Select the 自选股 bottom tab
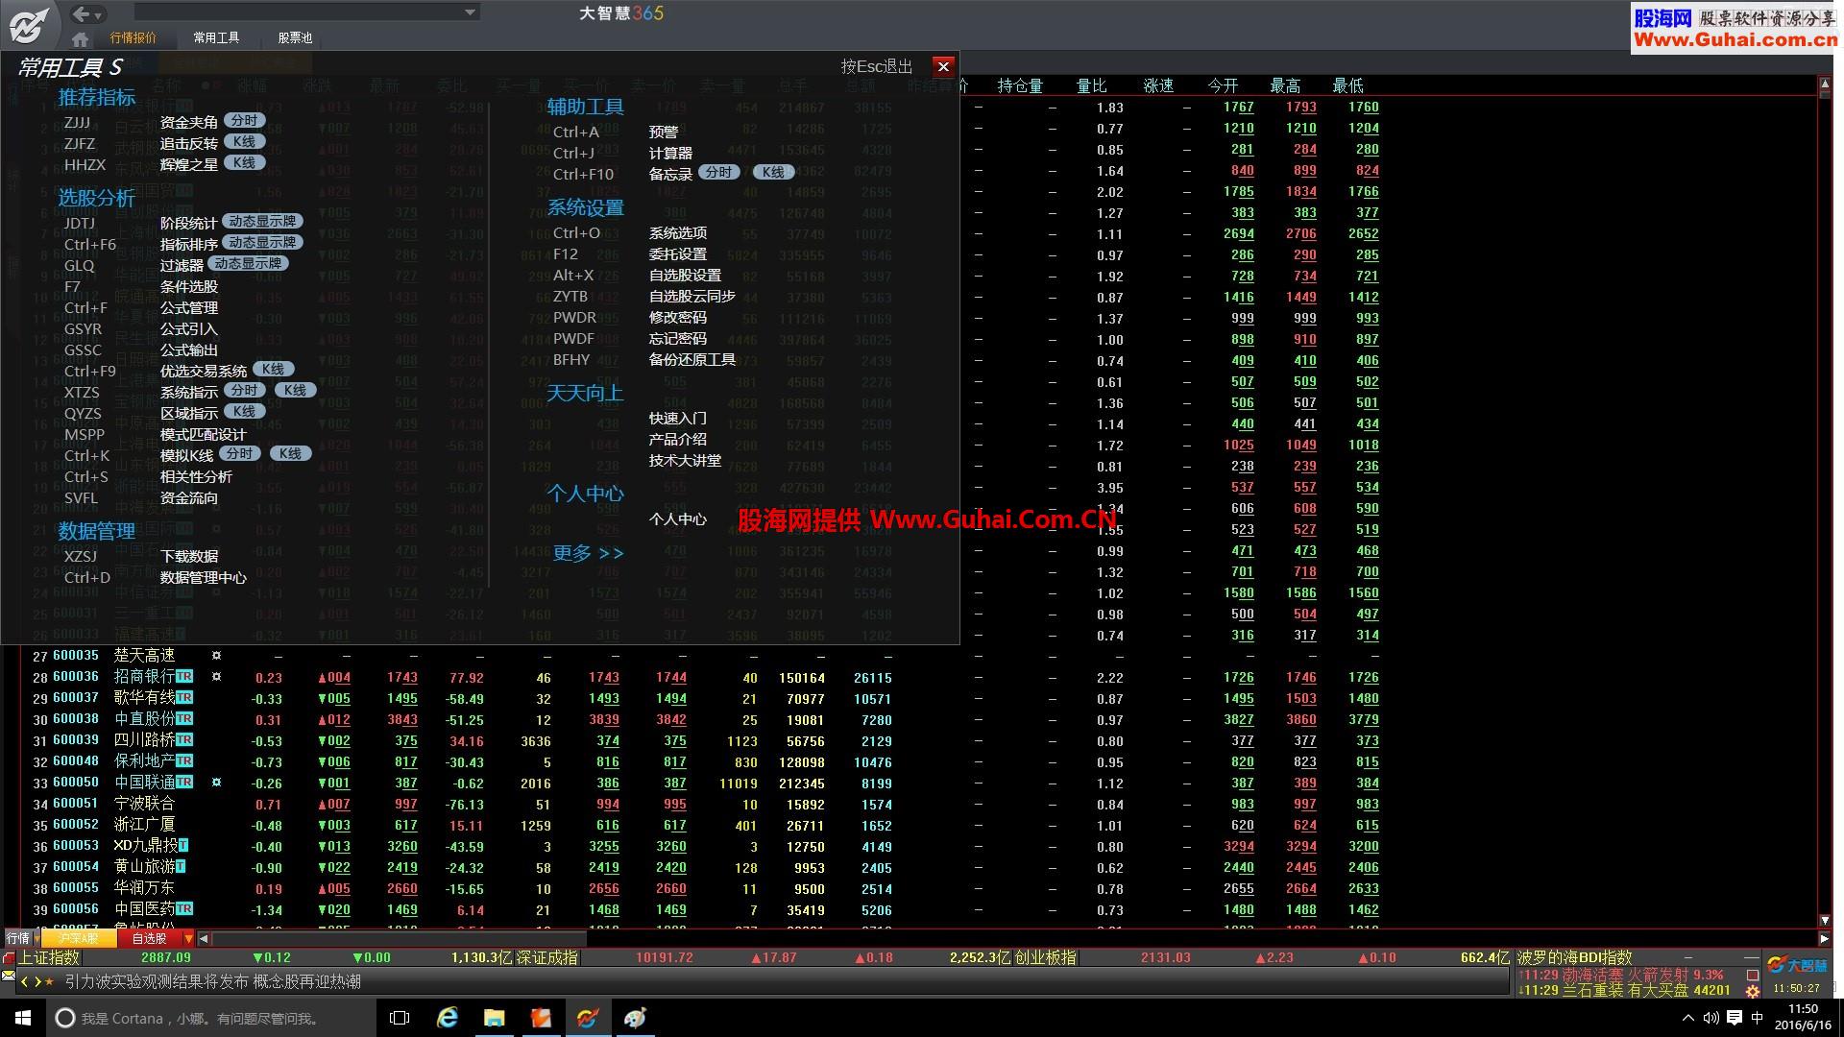 tap(149, 939)
